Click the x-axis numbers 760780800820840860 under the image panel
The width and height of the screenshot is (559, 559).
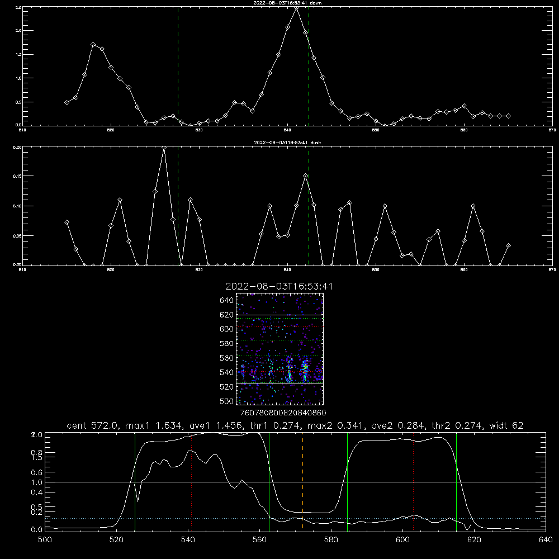click(283, 413)
